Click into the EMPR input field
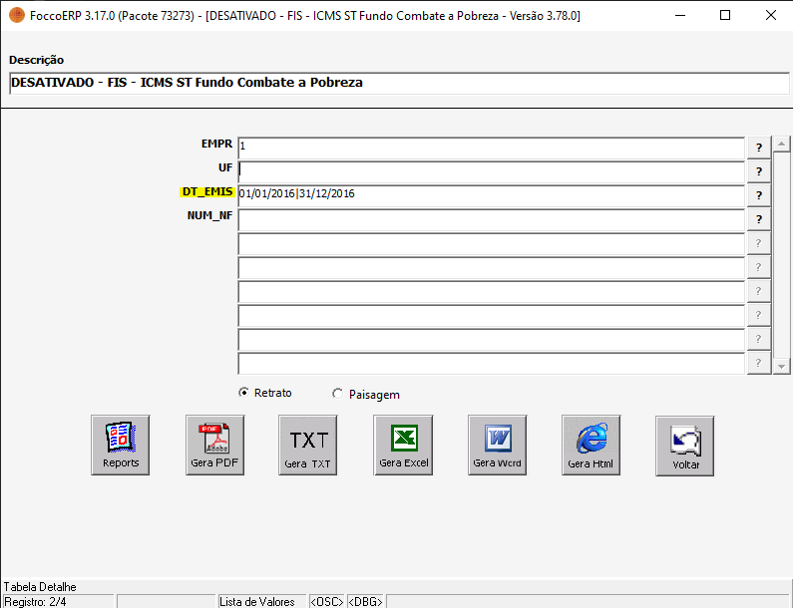The height and width of the screenshot is (608, 793). pos(491,148)
